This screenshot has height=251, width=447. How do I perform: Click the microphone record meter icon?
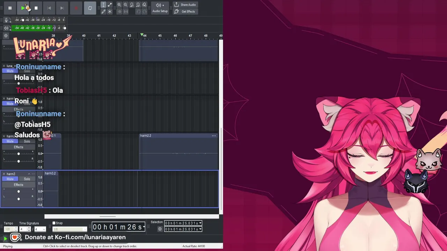tap(6, 20)
